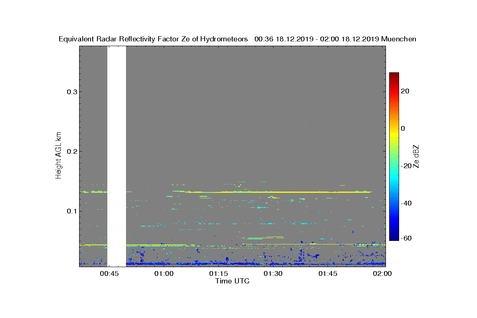Click the Ze dBZ colorbar label
Viewport: 477px width, 318px height.
416,157
